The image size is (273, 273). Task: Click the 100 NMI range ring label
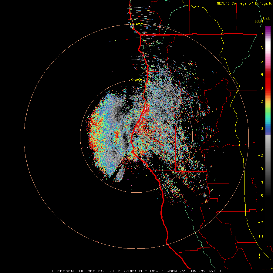point(136,24)
